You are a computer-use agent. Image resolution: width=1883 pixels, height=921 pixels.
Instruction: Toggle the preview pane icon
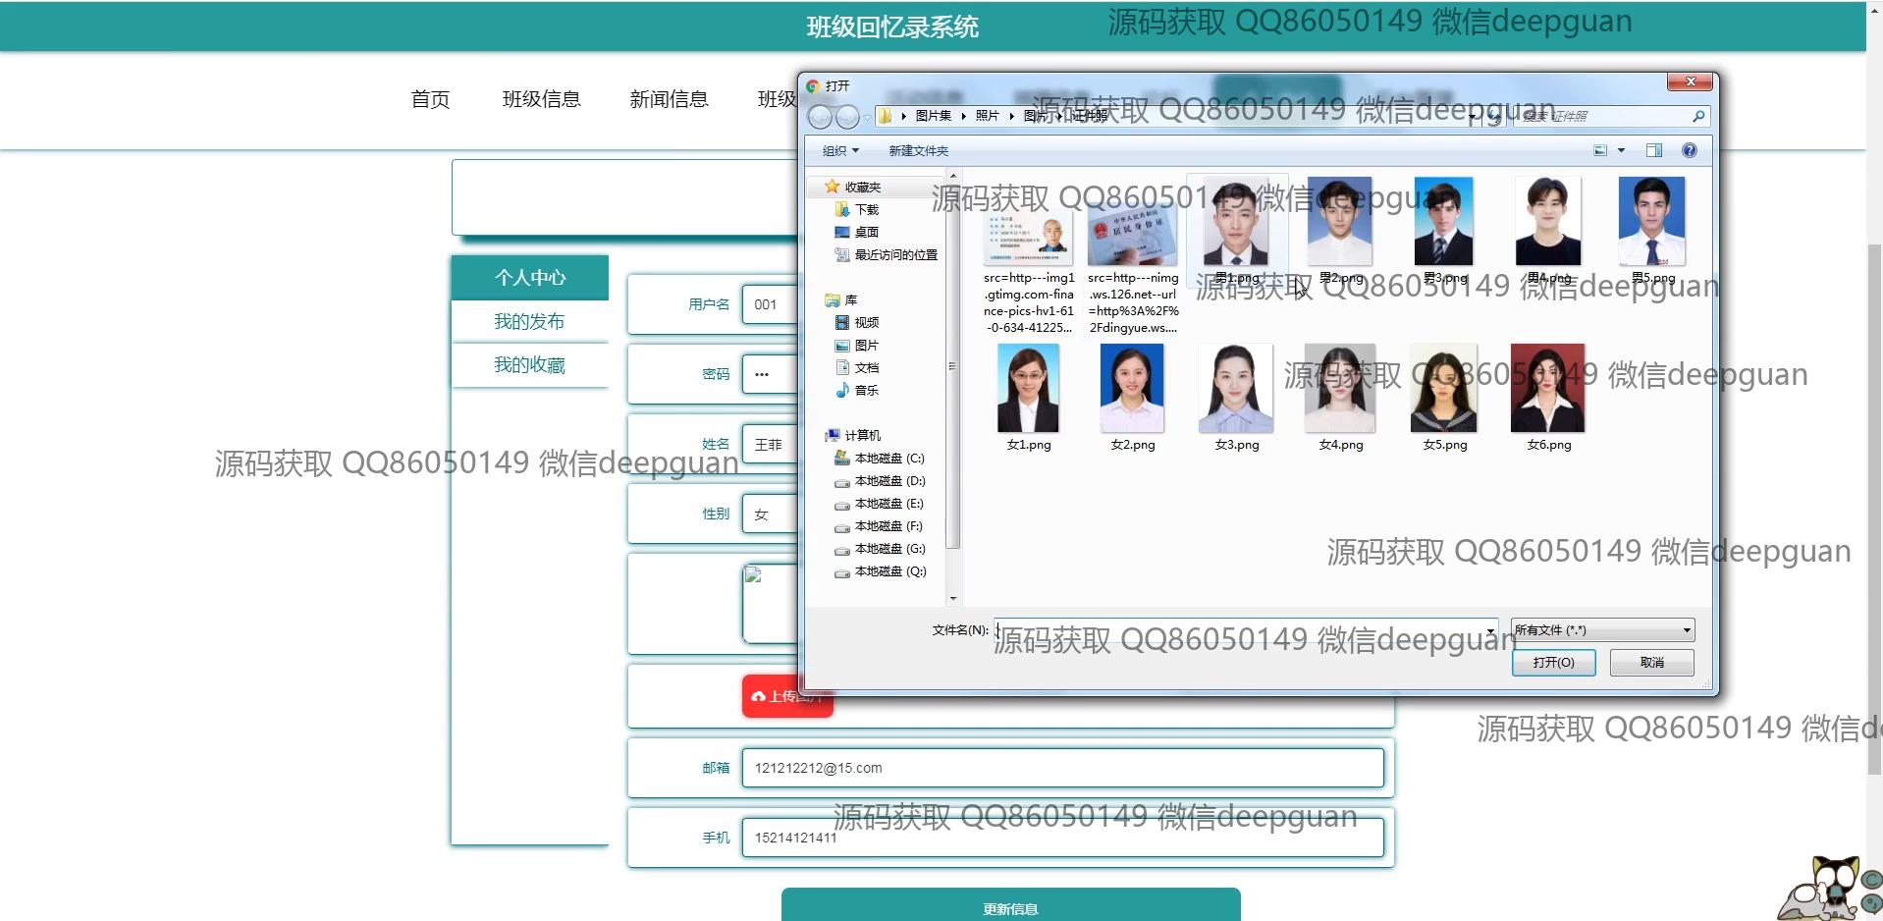click(x=1654, y=150)
